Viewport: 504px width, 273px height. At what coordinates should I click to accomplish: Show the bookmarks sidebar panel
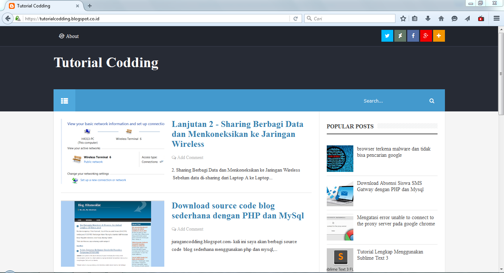tap(415, 18)
